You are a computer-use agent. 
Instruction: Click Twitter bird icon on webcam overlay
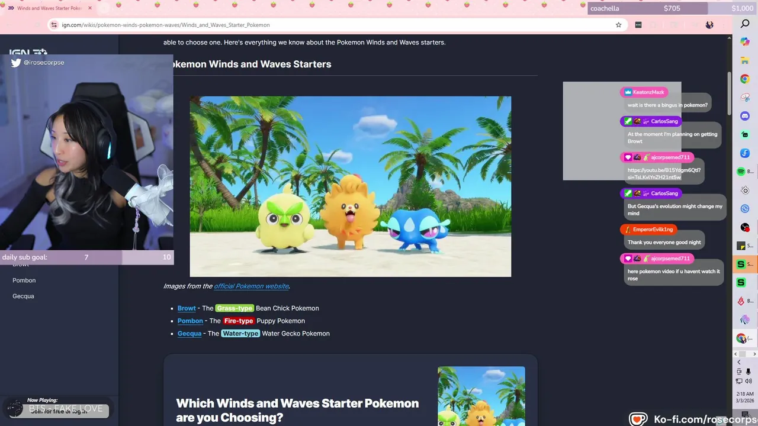tap(16, 62)
